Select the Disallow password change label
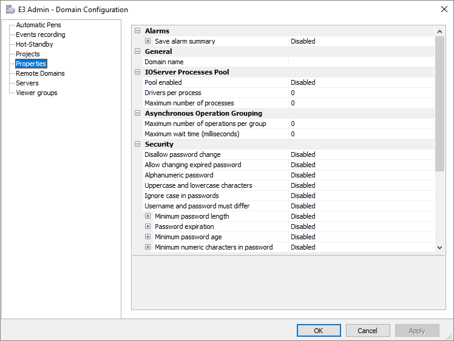 [x=183, y=154]
